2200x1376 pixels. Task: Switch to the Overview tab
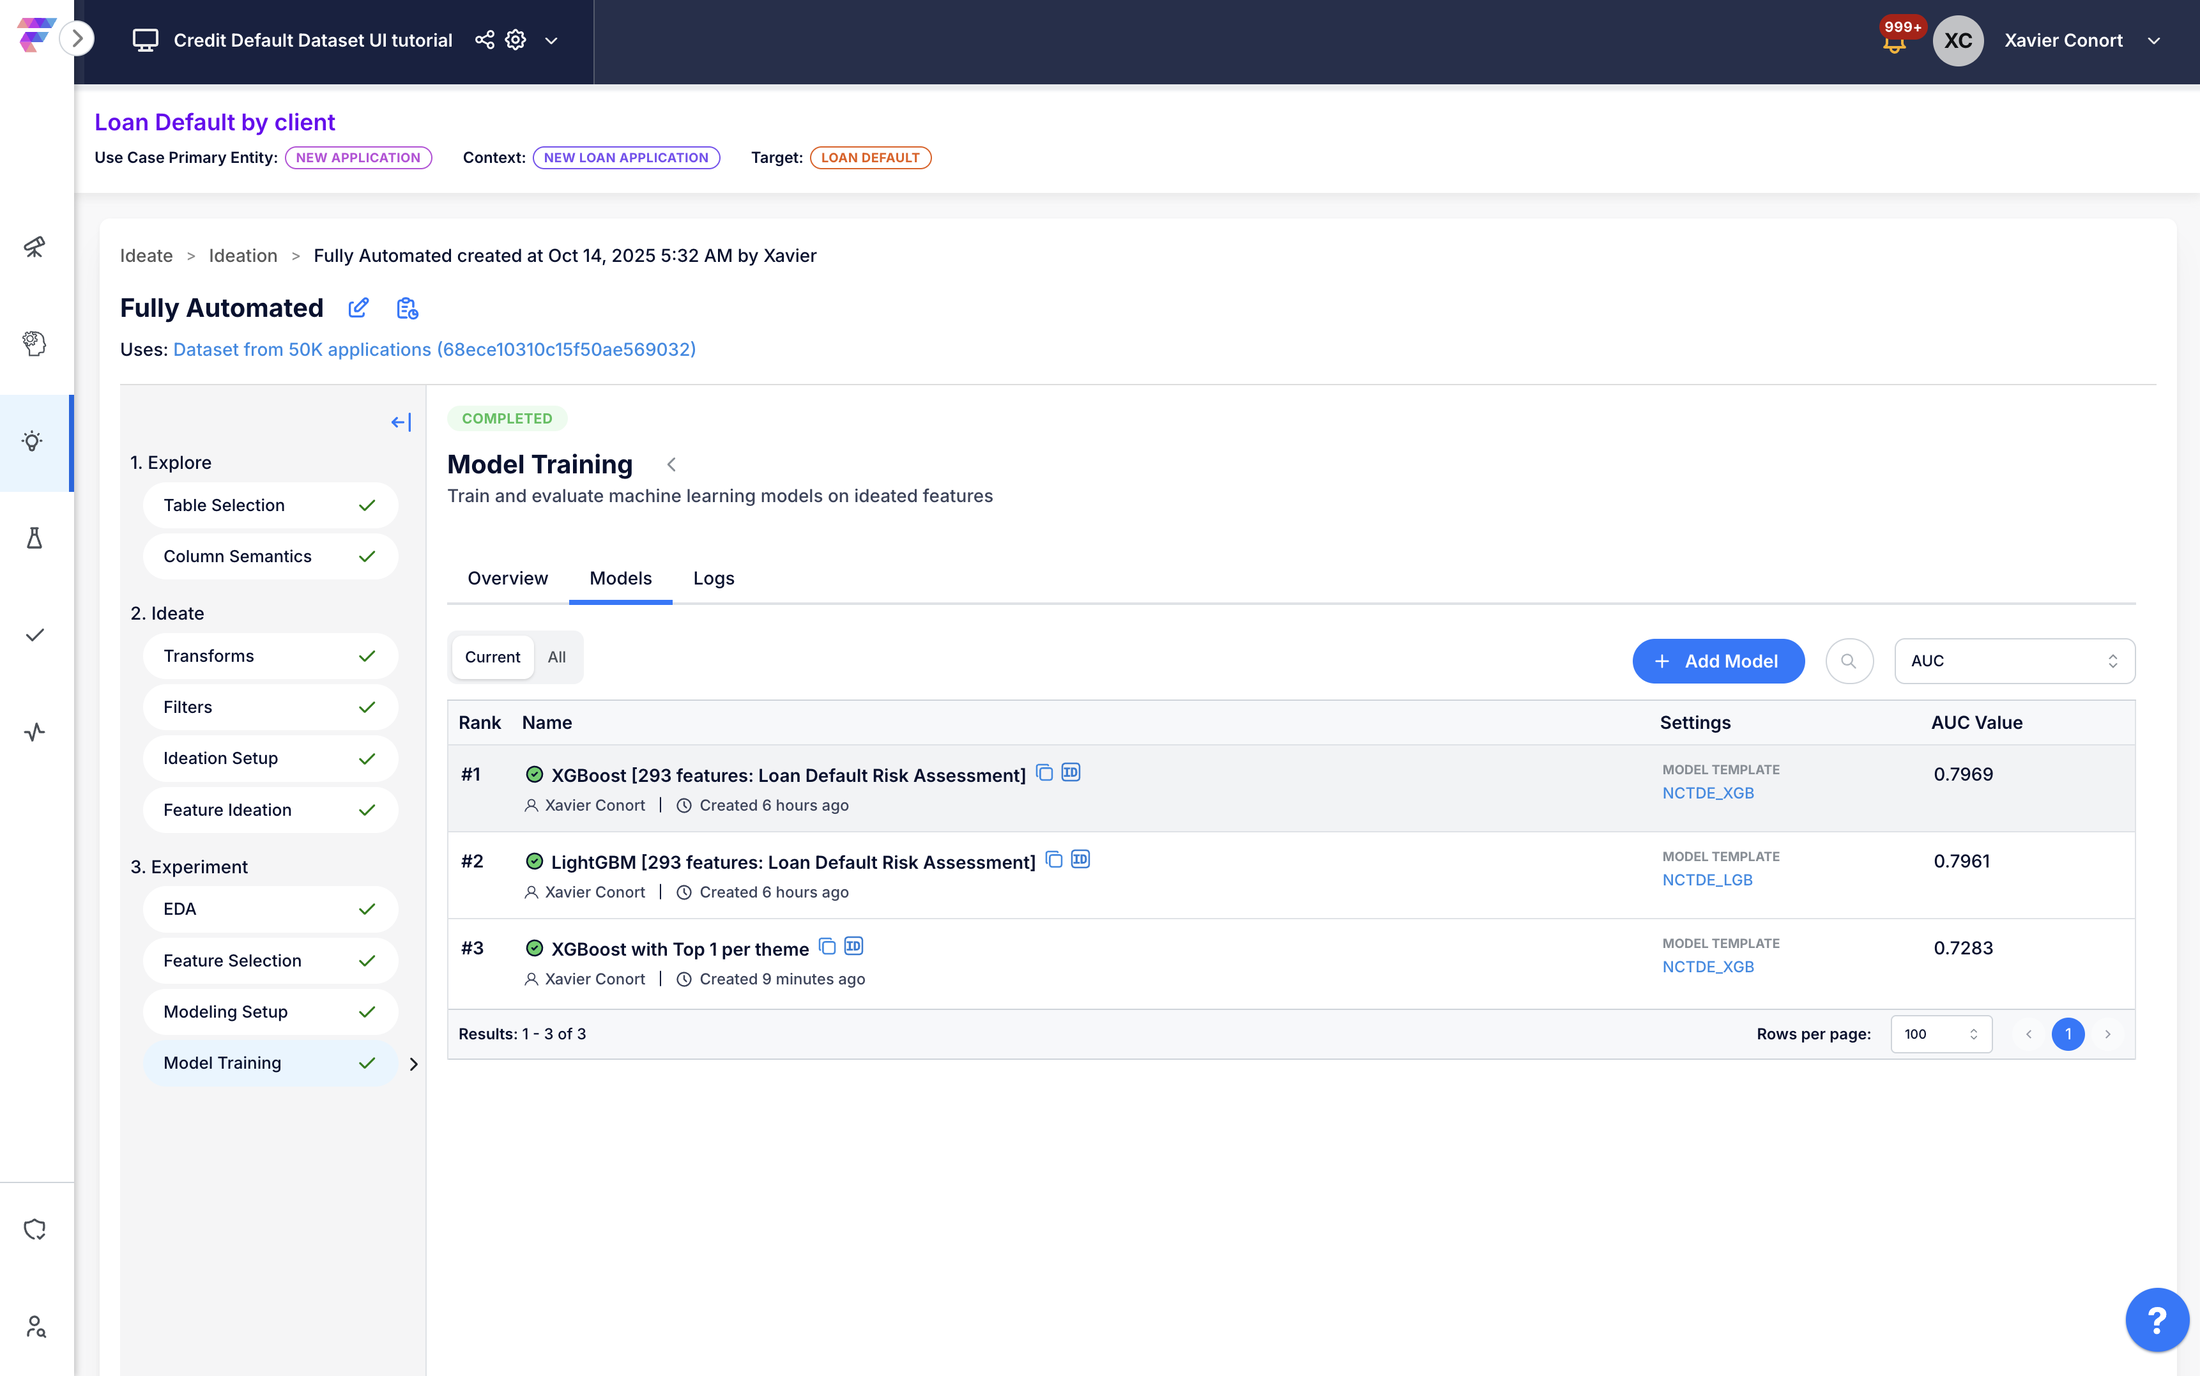pyautogui.click(x=508, y=579)
